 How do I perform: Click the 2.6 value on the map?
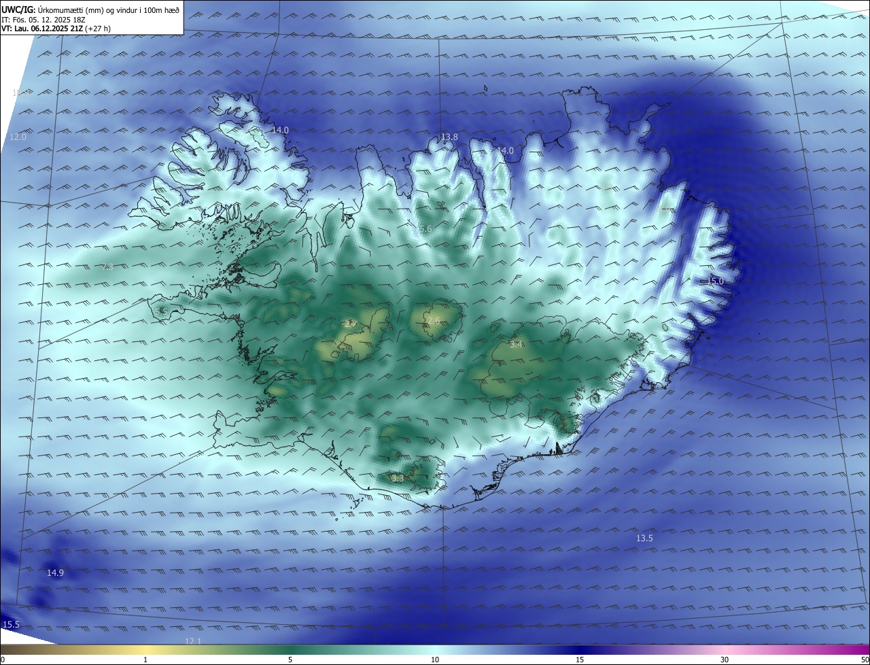pos(434,320)
